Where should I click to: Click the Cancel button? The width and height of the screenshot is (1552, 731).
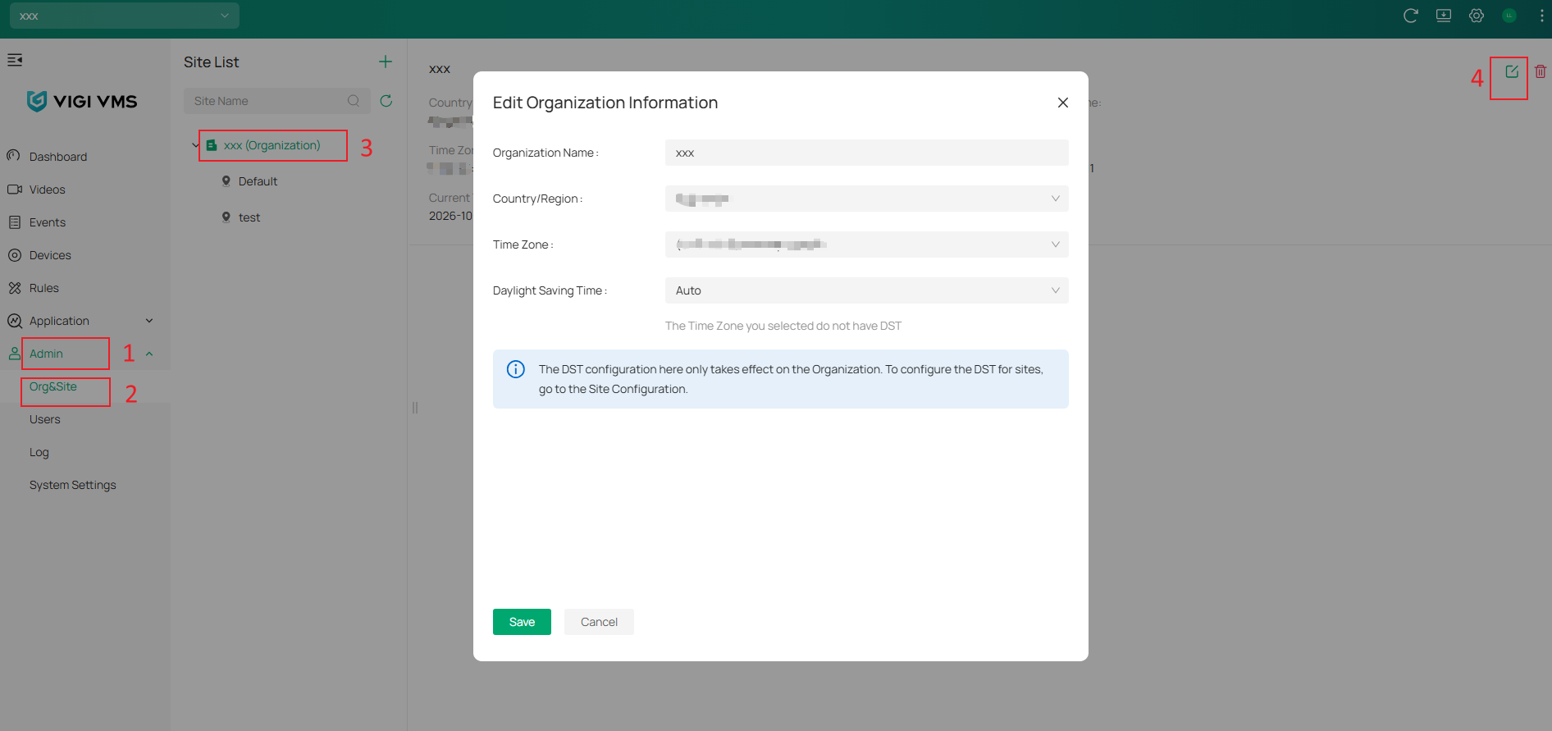tap(599, 622)
